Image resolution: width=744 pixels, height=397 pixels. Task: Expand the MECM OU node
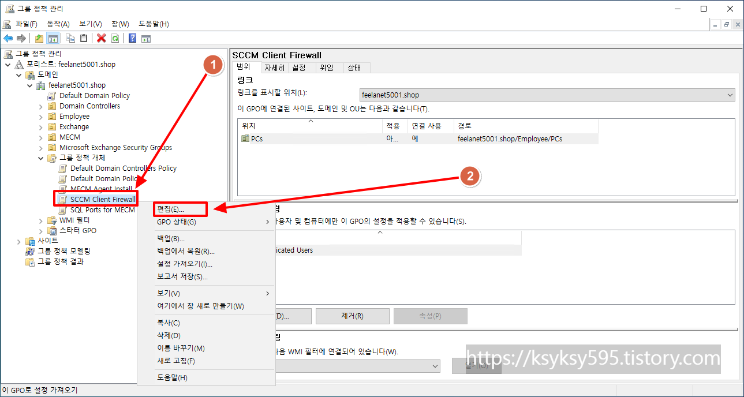pyautogui.click(x=41, y=137)
